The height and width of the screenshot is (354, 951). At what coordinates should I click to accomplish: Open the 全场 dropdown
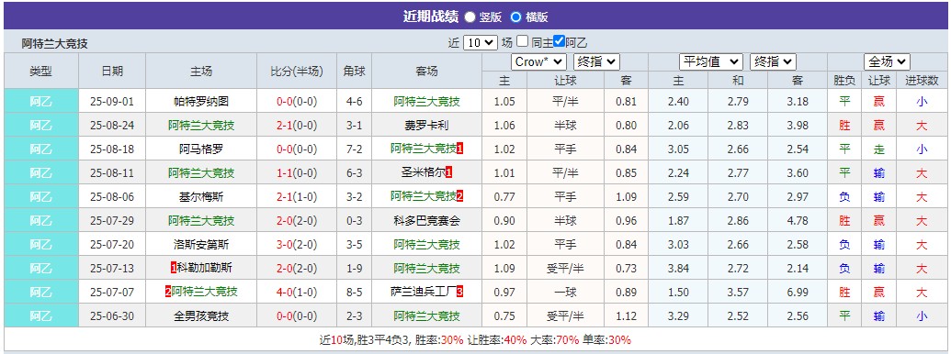tap(888, 61)
